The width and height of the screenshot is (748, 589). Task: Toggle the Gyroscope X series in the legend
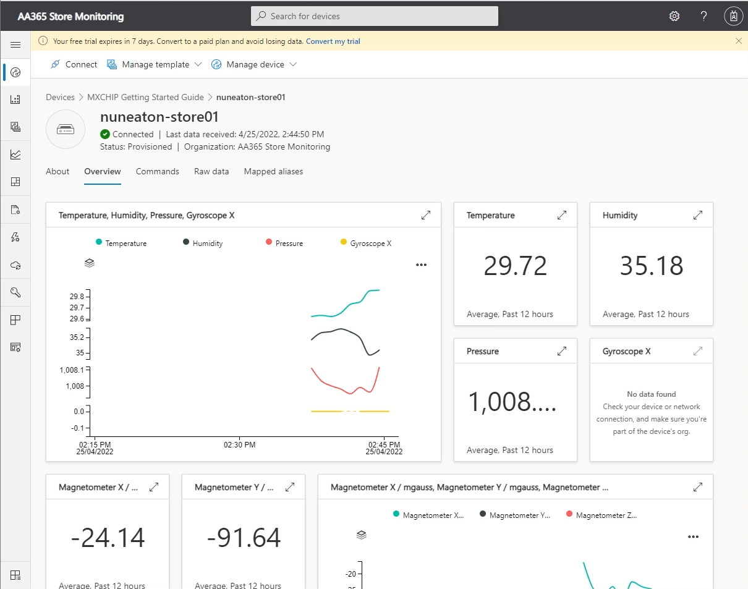pyautogui.click(x=365, y=243)
